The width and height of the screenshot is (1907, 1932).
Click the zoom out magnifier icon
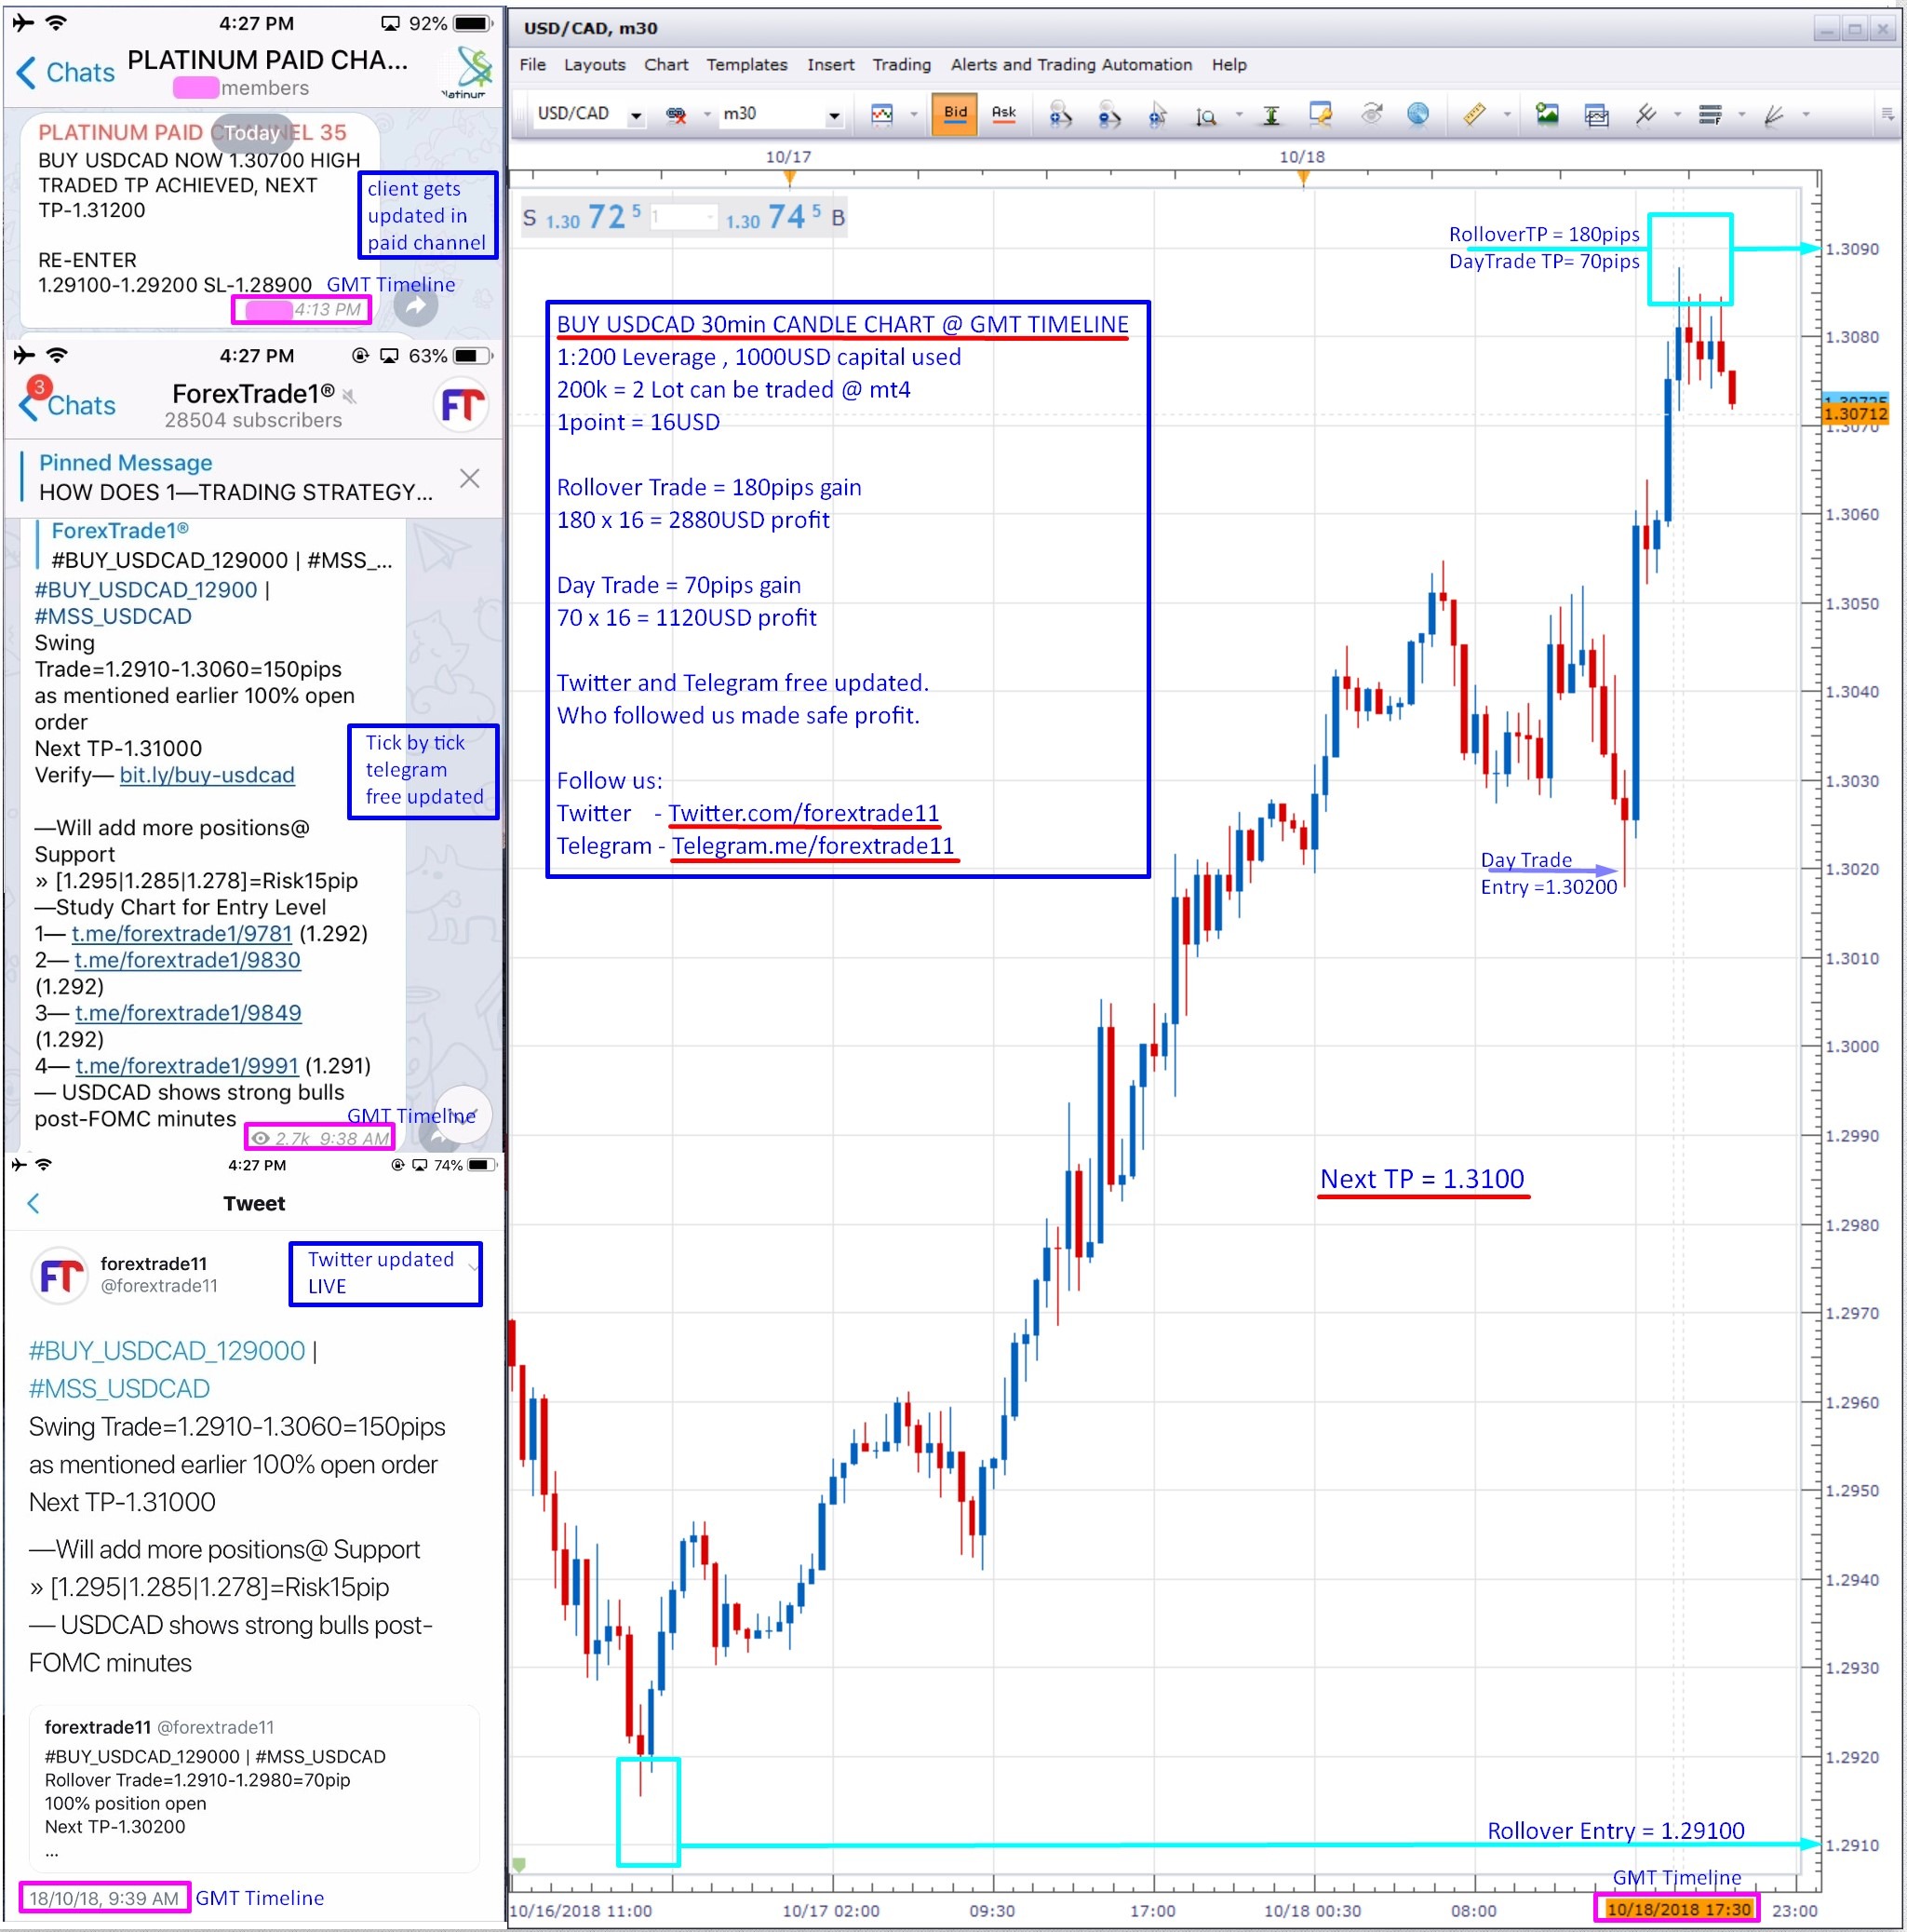(1108, 115)
